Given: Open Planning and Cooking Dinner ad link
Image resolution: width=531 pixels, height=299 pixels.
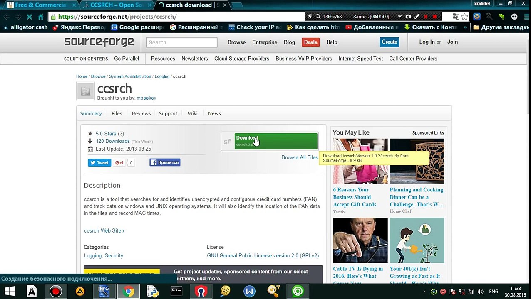Looking at the screenshot, I should [417, 197].
